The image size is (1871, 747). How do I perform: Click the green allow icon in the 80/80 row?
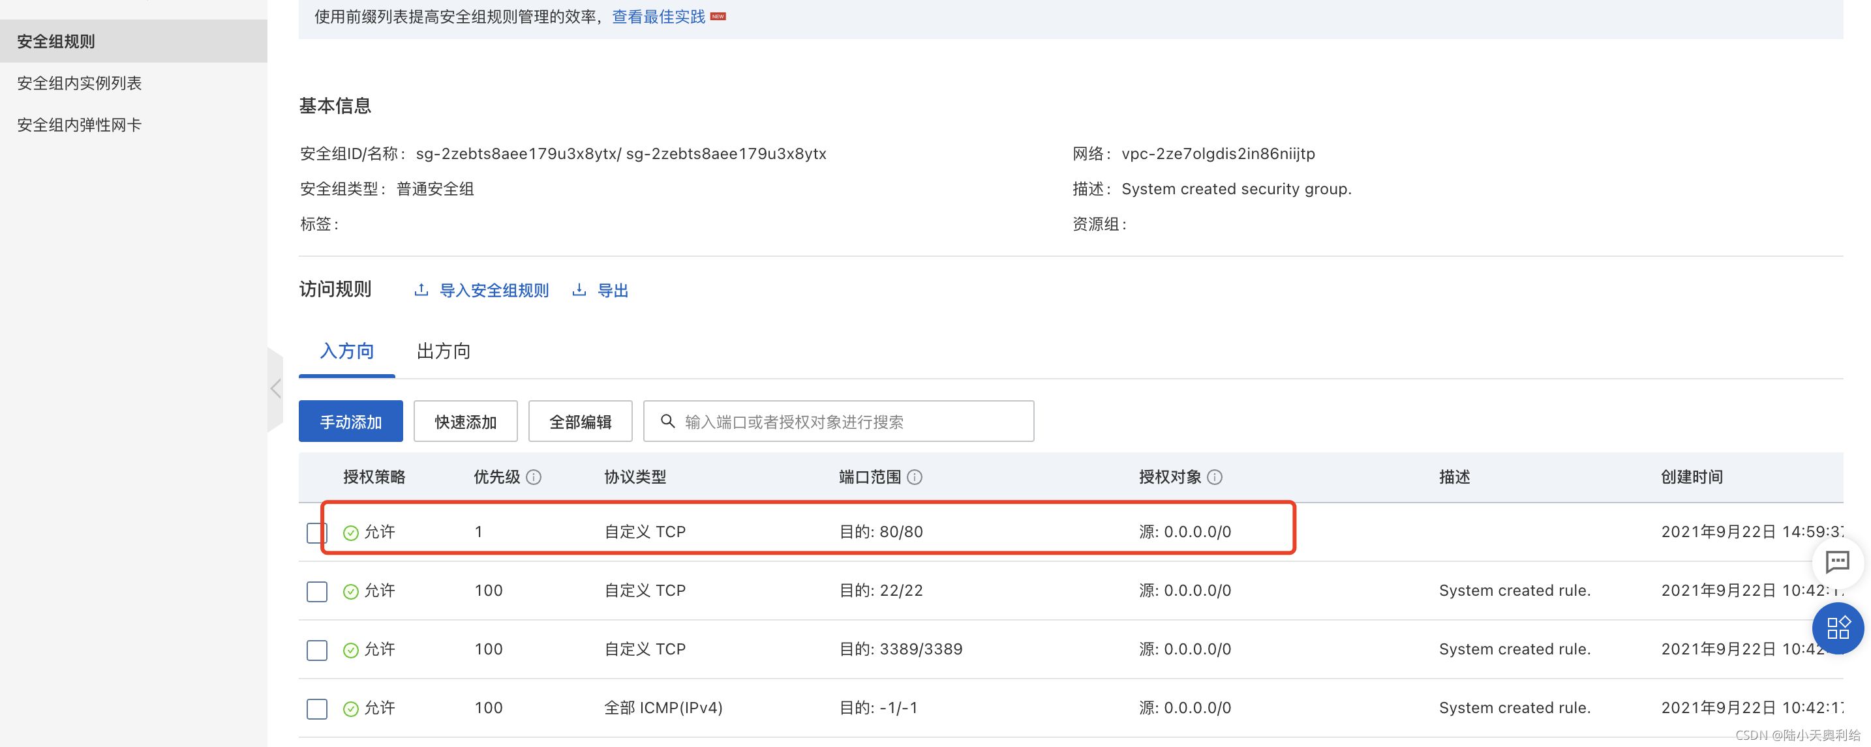351,532
